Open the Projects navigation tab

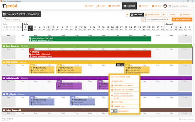pyautogui.click(x=114, y=6)
